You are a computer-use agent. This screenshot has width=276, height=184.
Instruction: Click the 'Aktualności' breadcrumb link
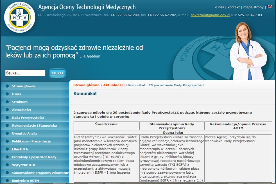pyautogui.click(x=114, y=85)
